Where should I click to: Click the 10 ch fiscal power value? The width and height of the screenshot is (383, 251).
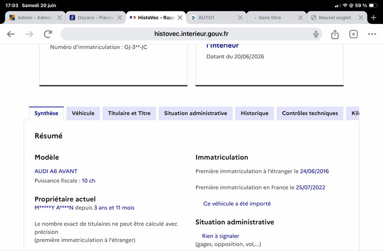click(x=89, y=181)
